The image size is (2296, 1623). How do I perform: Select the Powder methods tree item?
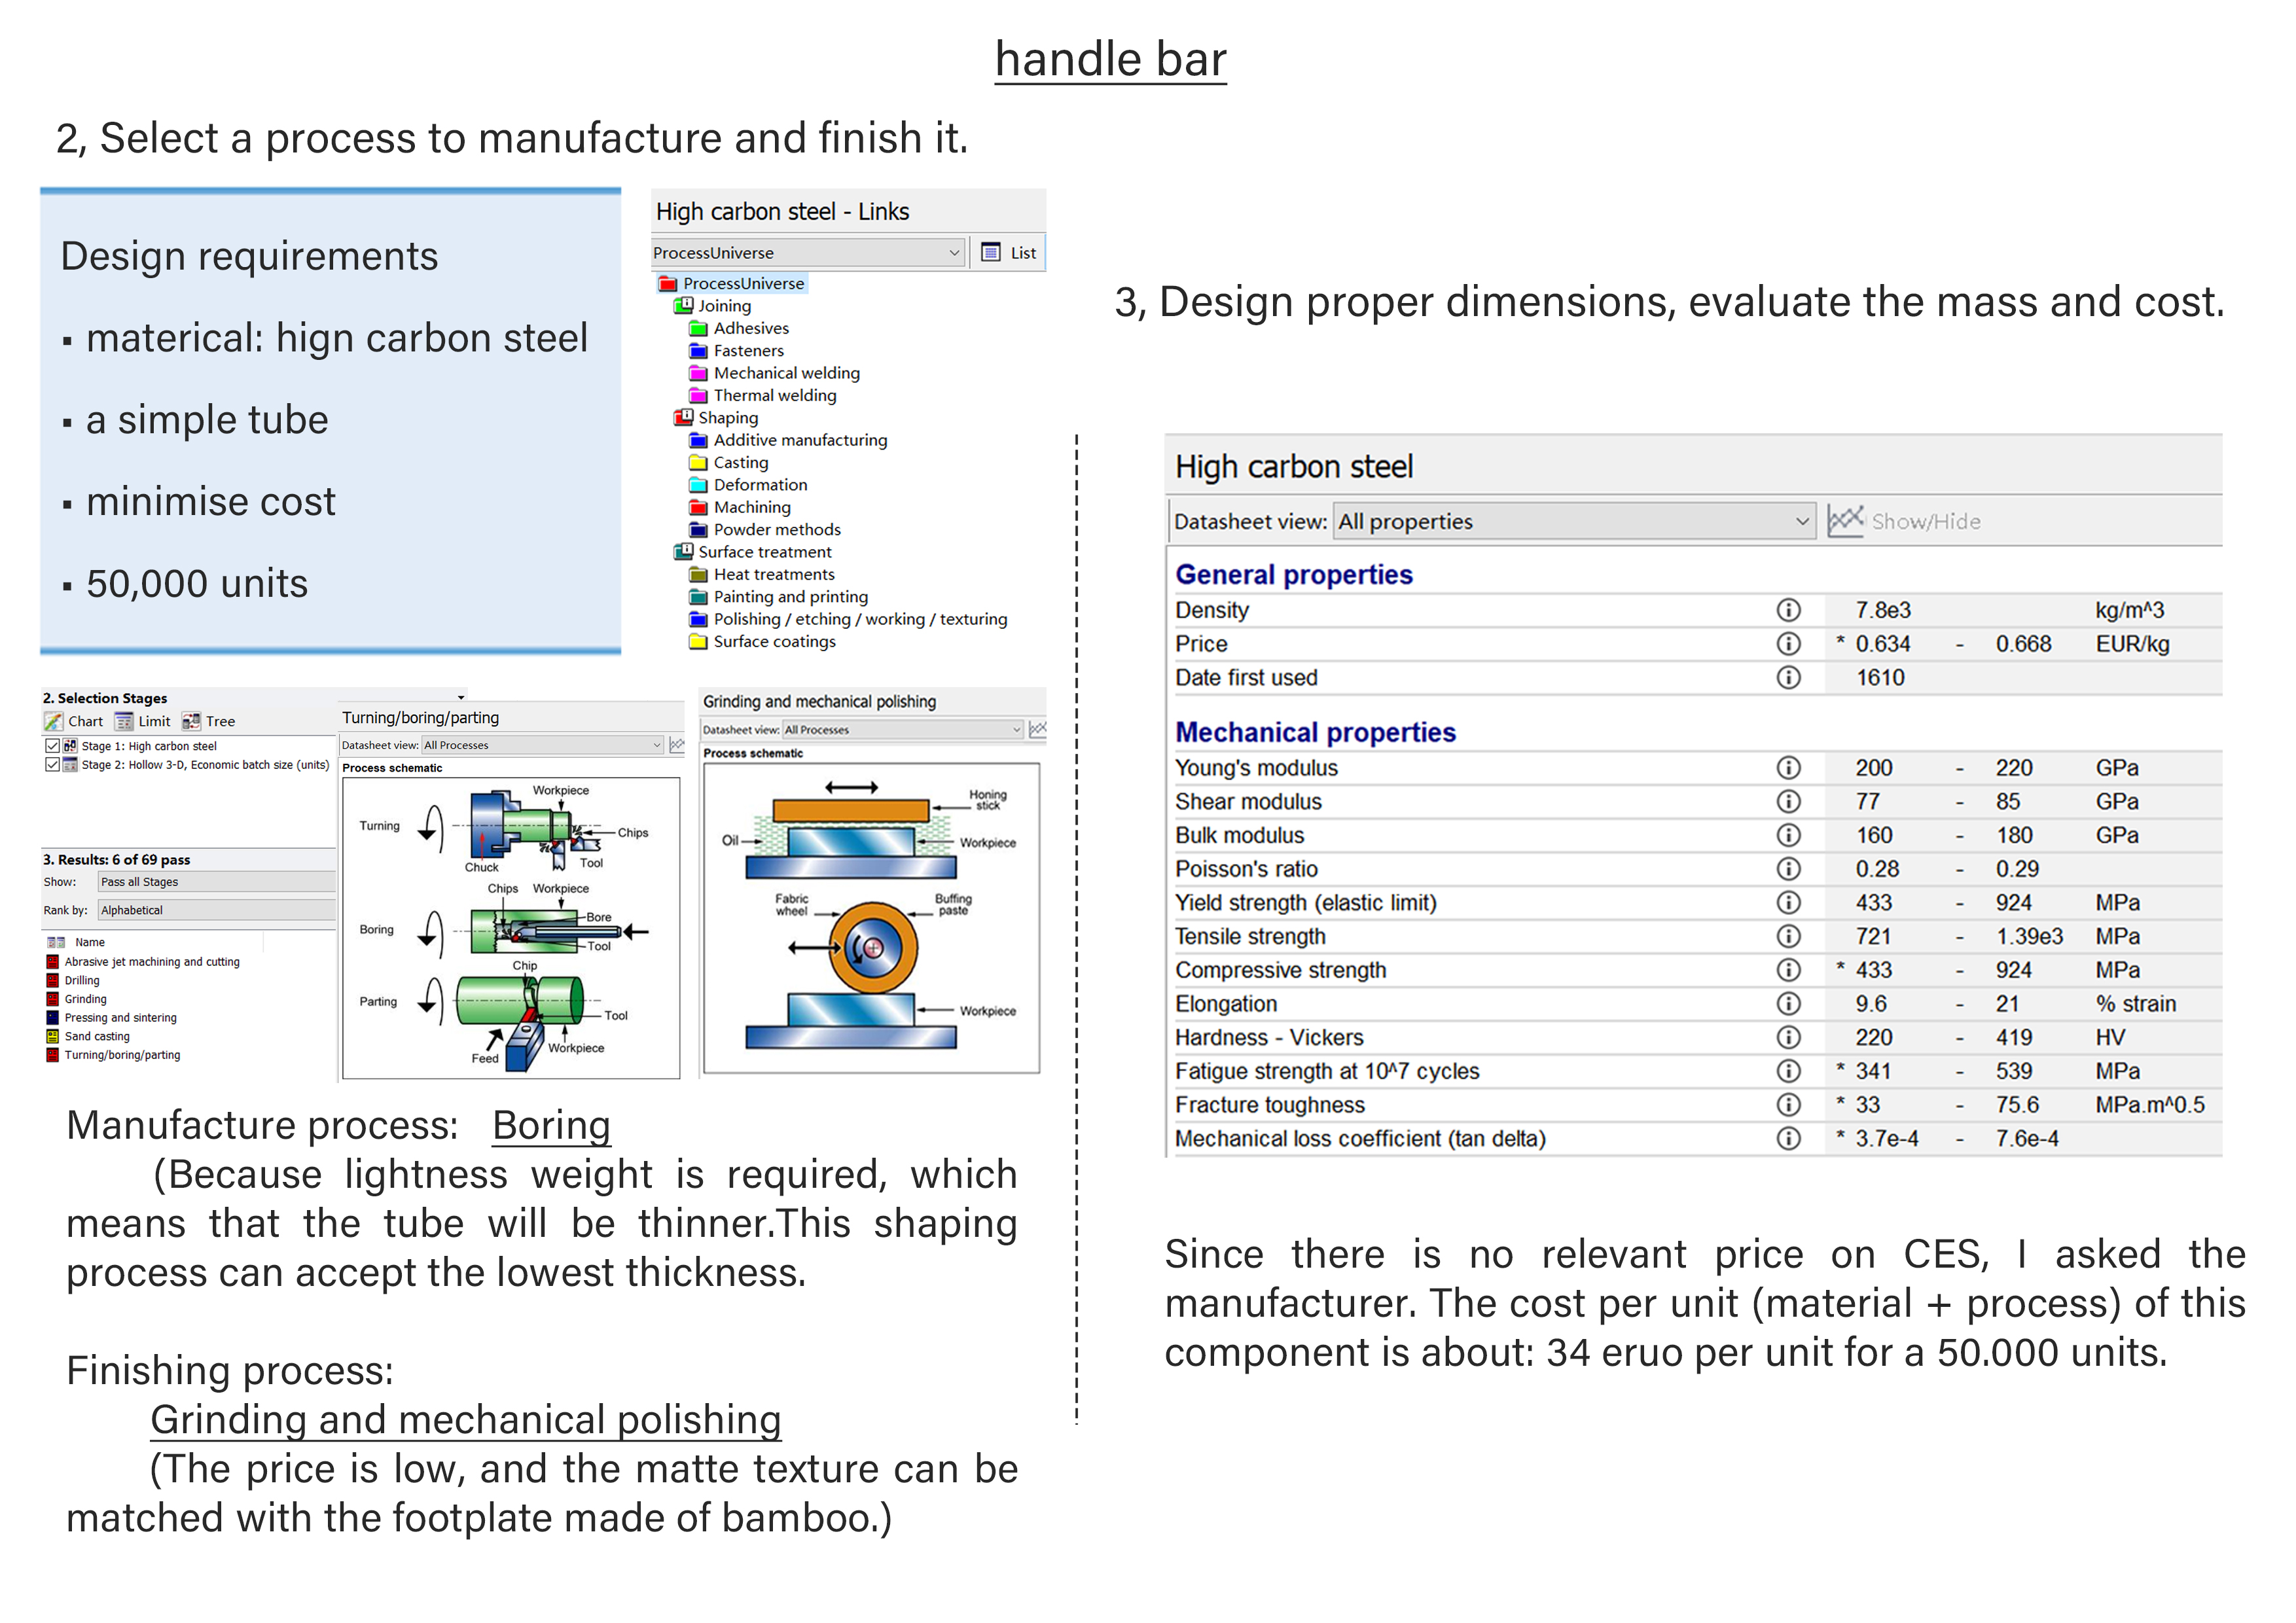[x=777, y=530]
